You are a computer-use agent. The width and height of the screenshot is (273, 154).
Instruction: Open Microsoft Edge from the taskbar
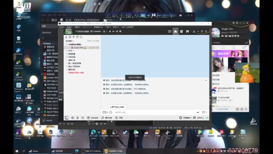[76, 151]
